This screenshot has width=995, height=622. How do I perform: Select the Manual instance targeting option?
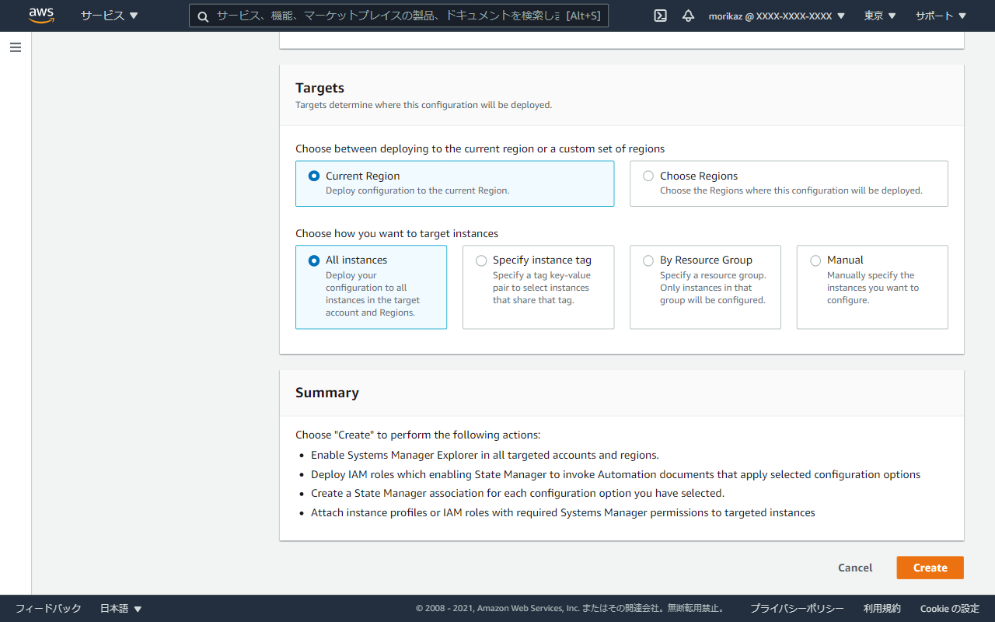tap(815, 260)
